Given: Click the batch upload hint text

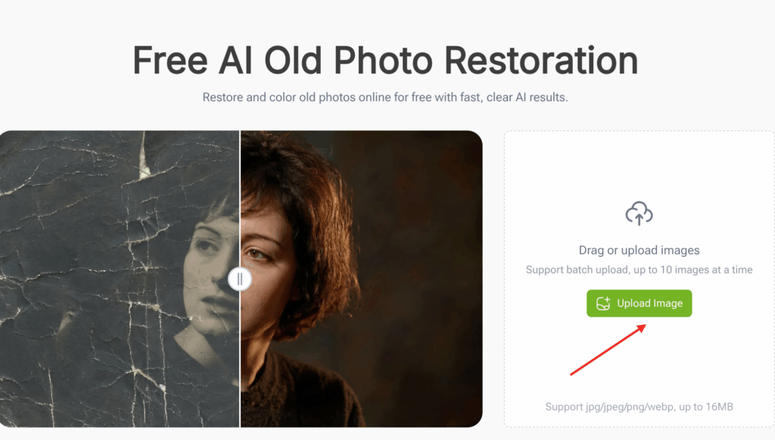Looking at the screenshot, I should pyautogui.click(x=640, y=270).
